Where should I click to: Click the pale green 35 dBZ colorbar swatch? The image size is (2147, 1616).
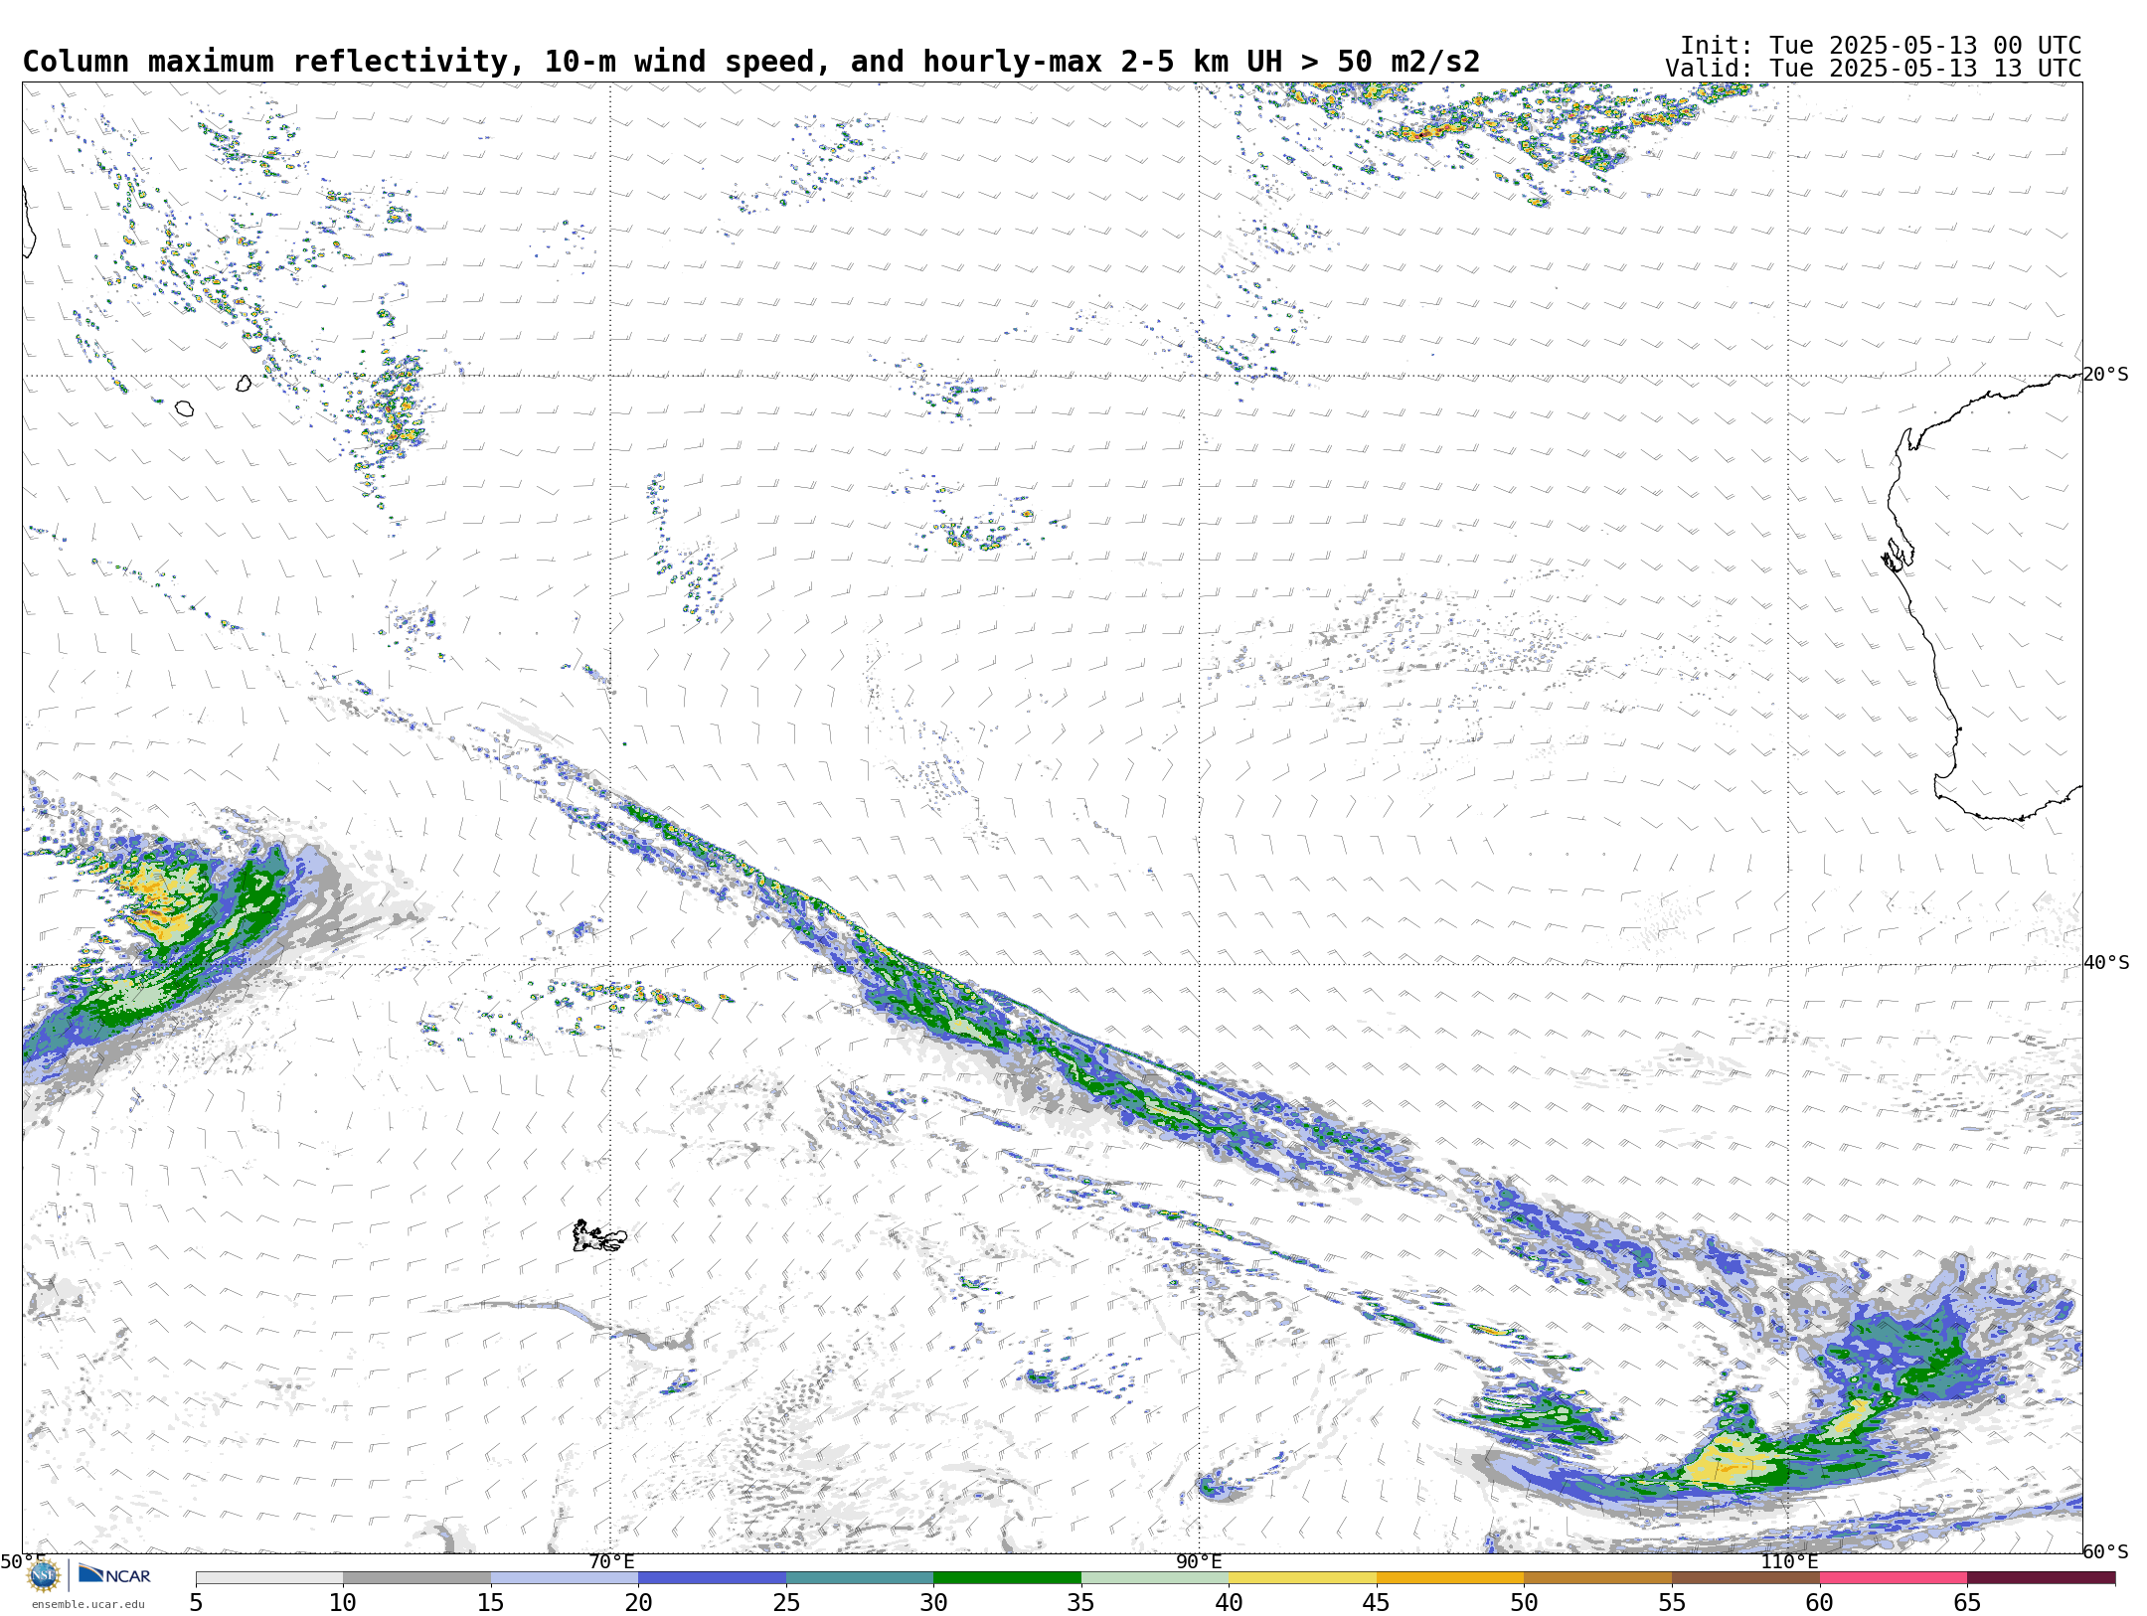pyautogui.click(x=1155, y=1578)
